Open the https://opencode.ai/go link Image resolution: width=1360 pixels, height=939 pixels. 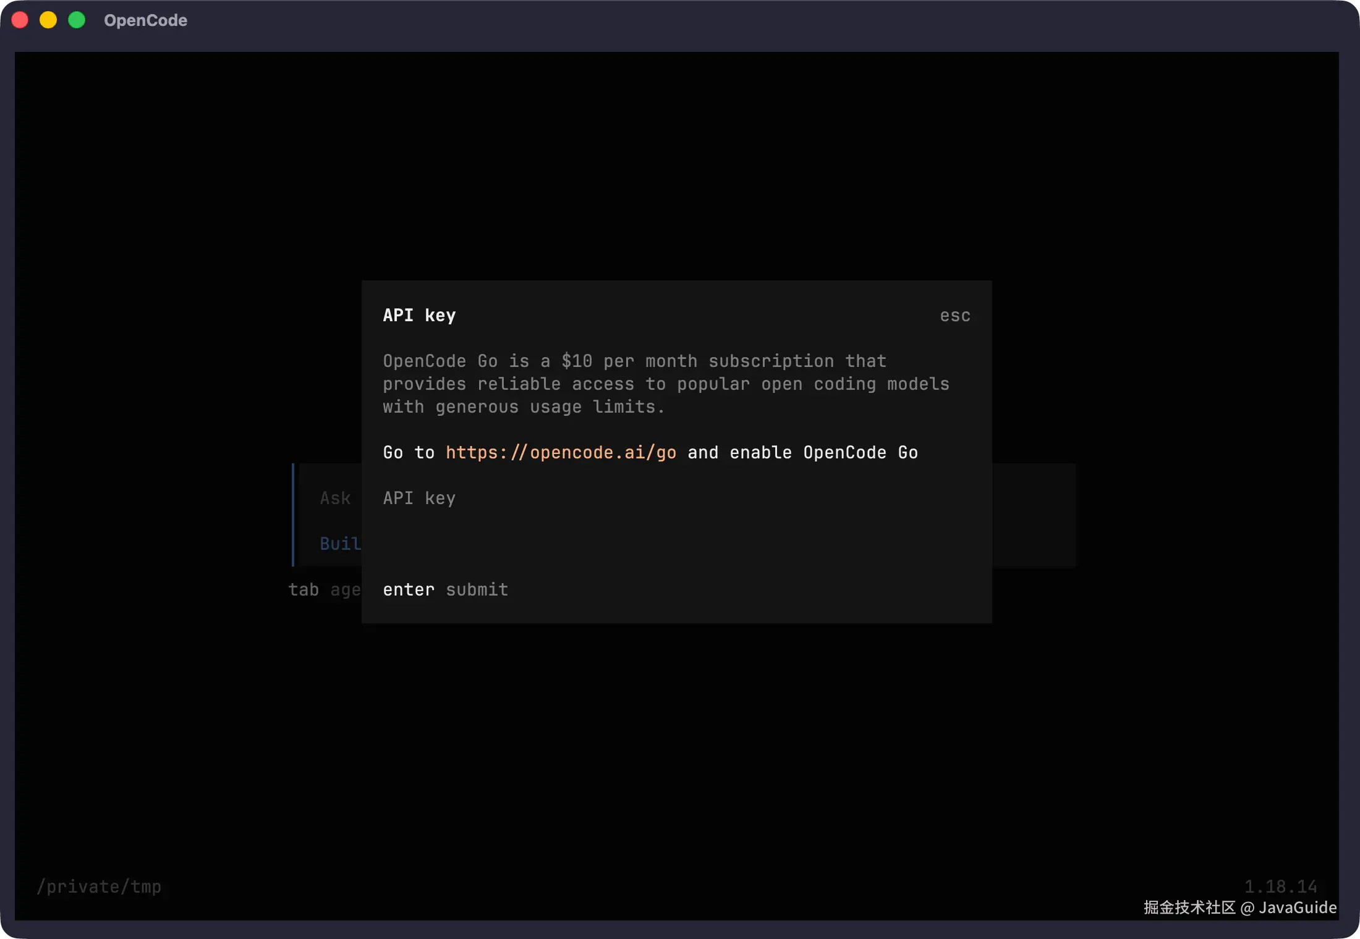tap(561, 452)
